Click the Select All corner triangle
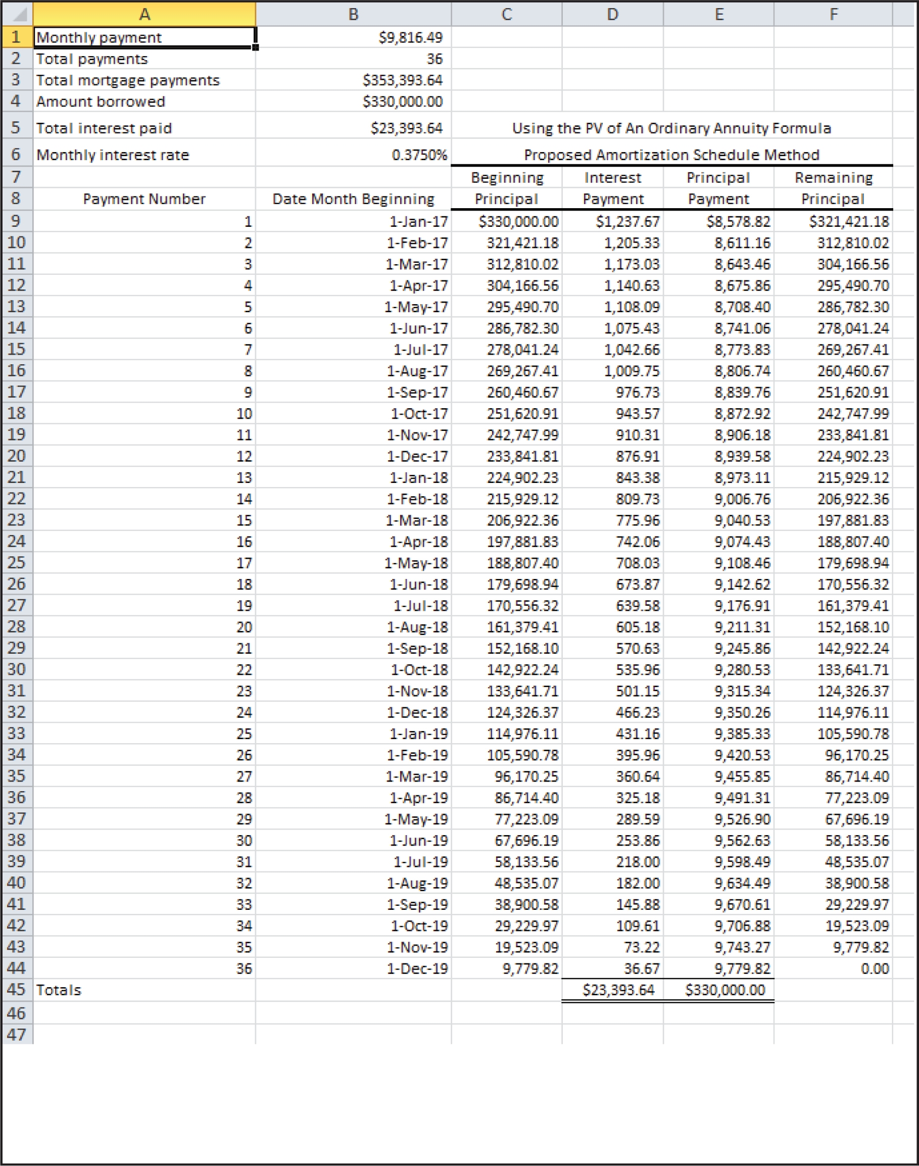 click(x=18, y=14)
